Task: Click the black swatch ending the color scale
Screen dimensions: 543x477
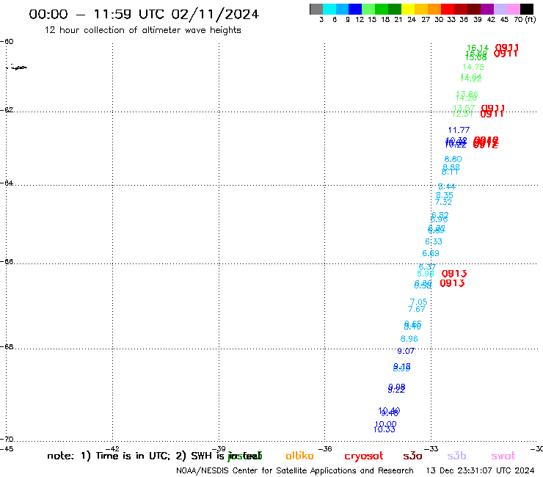Action: pyautogui.click(x=527, y=9)
